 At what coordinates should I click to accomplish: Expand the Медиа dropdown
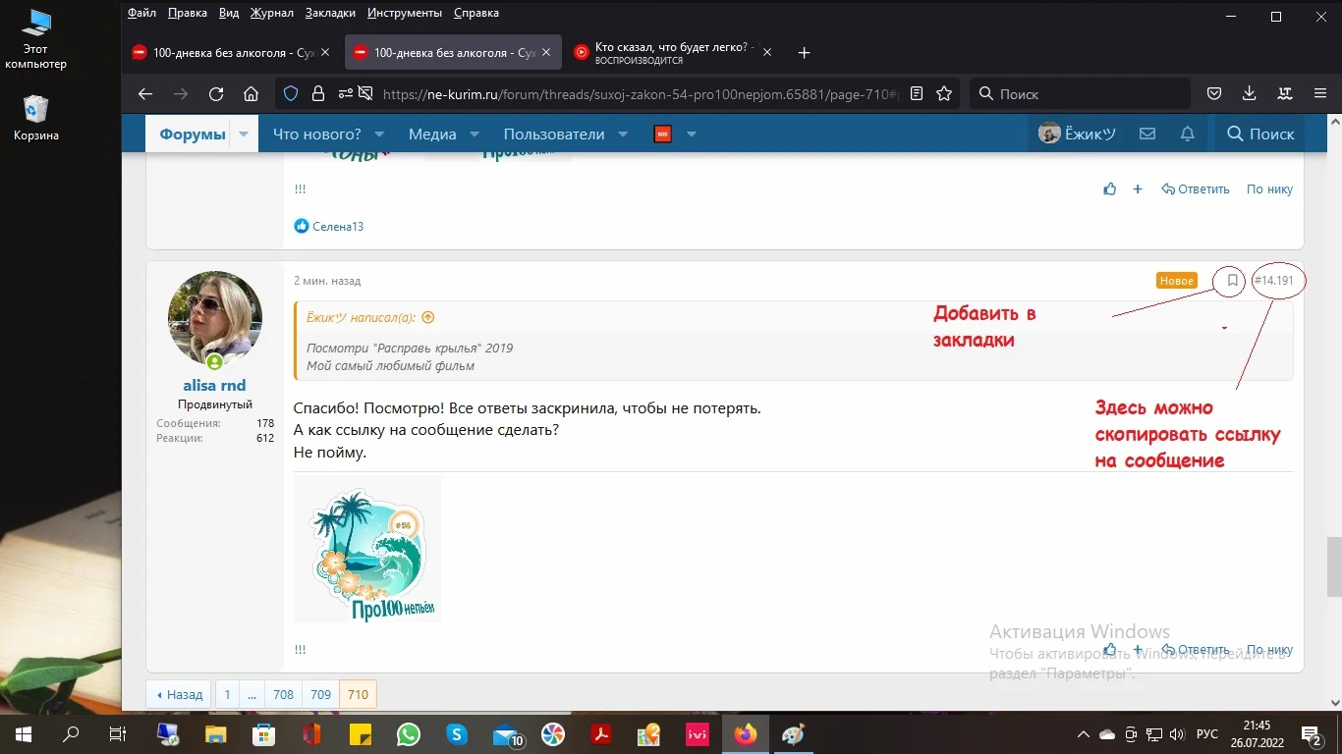(474, 134)
